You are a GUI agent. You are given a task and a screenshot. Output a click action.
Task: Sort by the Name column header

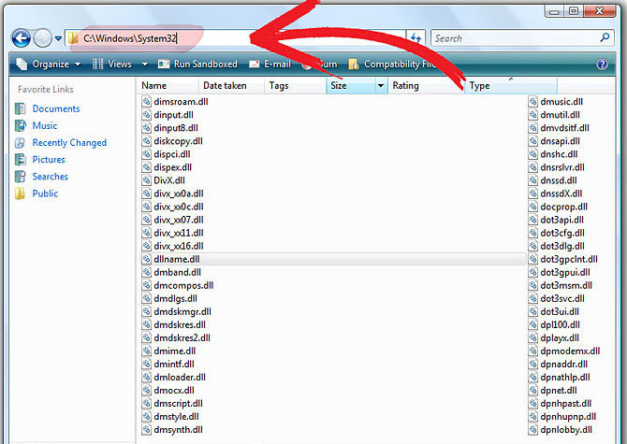168,85
